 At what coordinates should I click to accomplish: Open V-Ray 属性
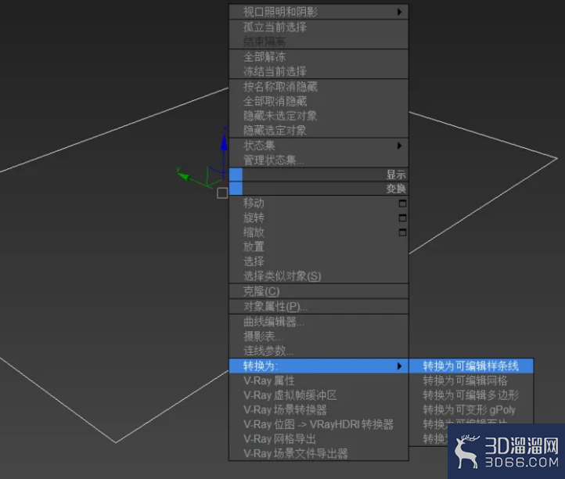pos(318,380)
